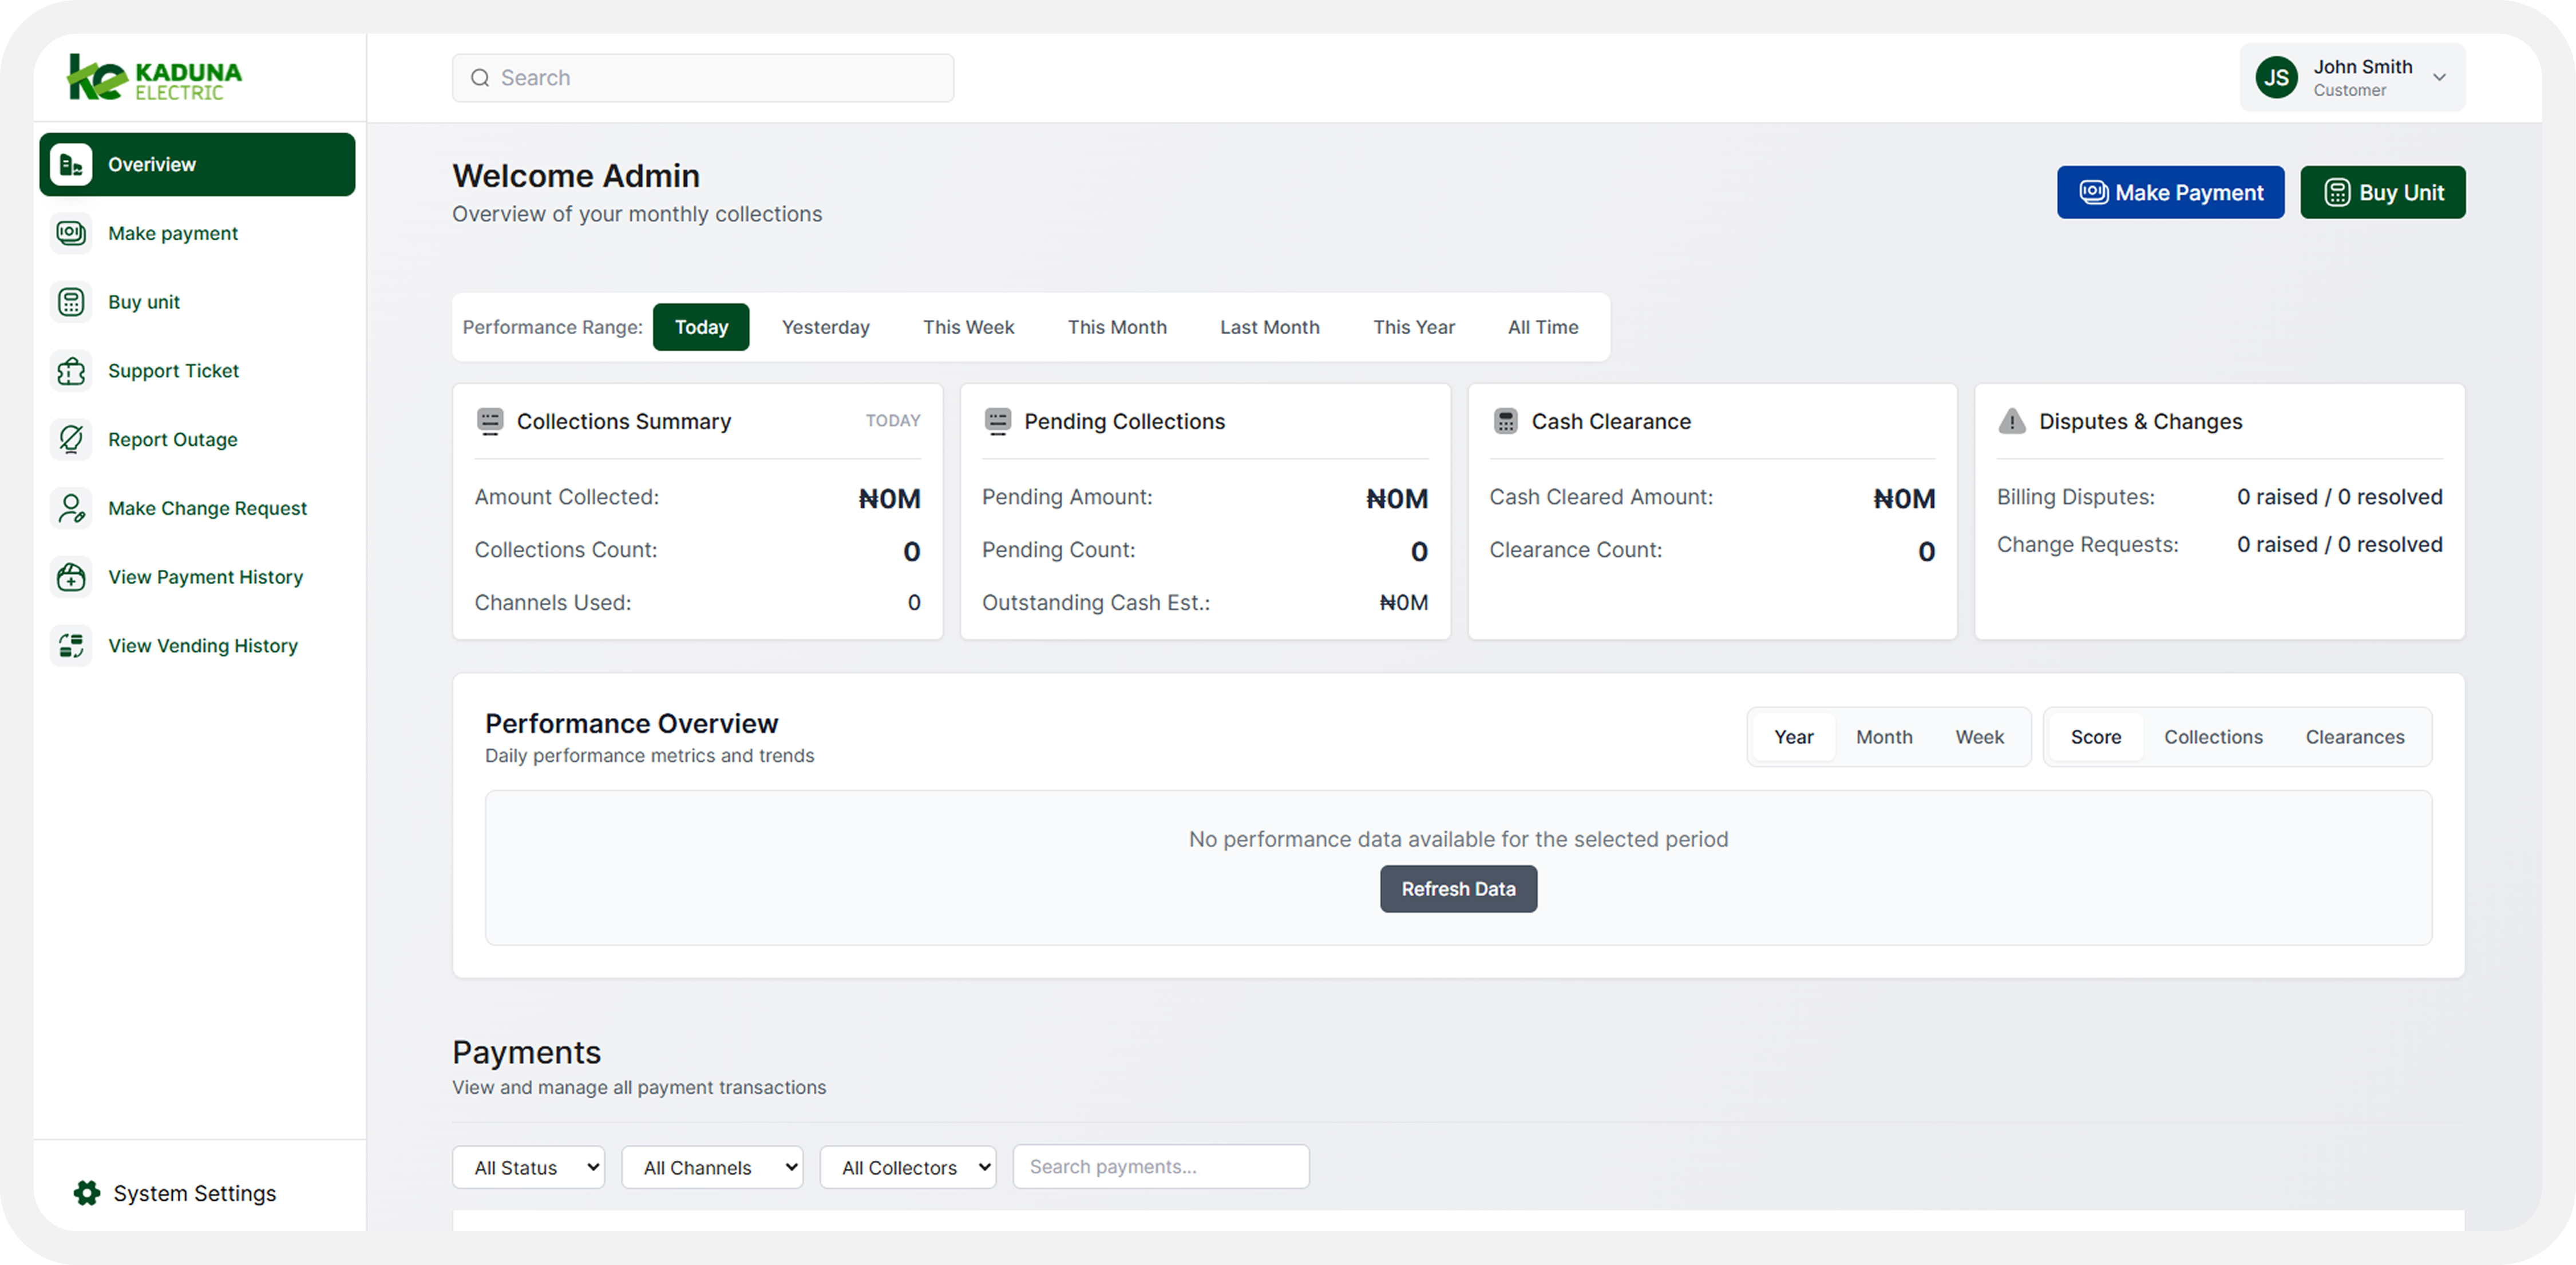This screenshot has height=1265, width=2576.
Task: Expand the John Smith account chevron
Action: tap(2439, 78)
